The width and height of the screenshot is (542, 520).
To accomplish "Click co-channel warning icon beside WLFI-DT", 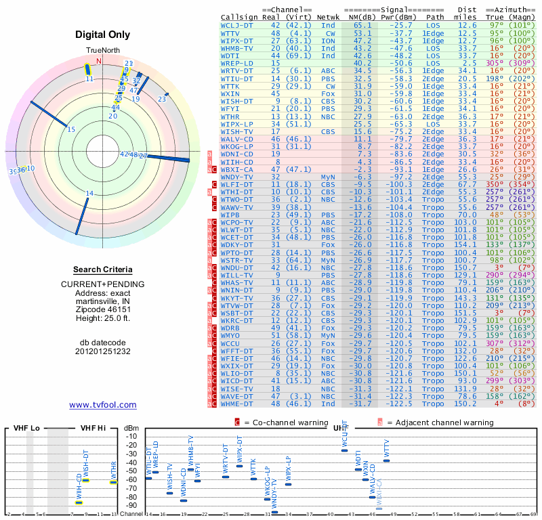I will 214,184.
